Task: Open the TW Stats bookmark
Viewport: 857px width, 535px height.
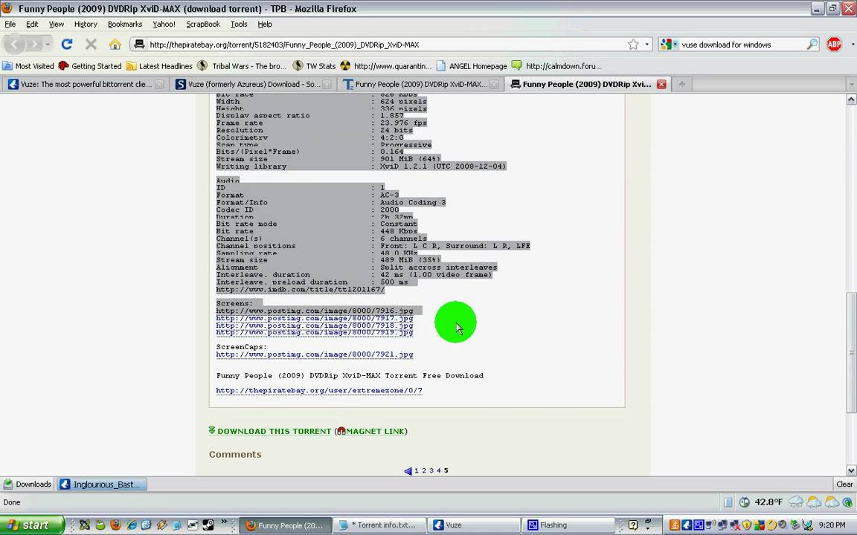Action: point(314,66)
